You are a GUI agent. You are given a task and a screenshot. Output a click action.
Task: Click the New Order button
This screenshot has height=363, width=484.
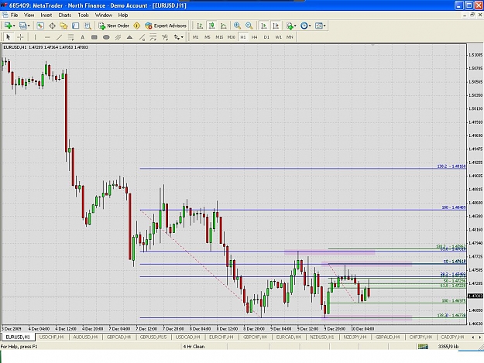click(114, 26)
